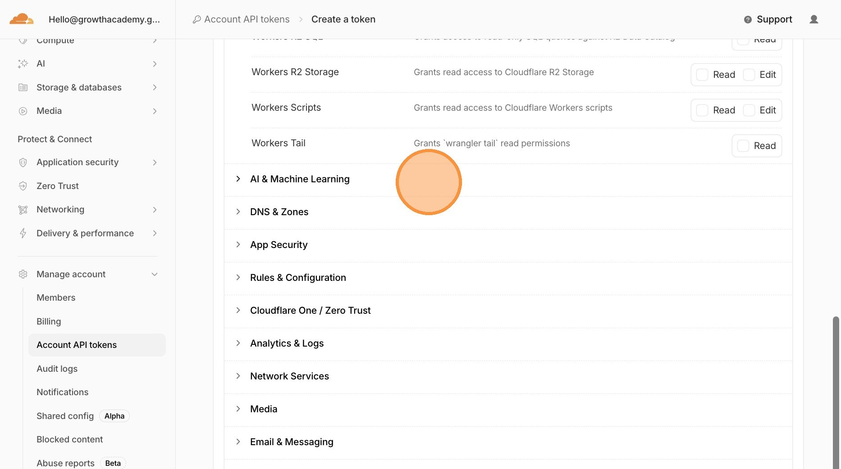Open Notifications settings
Viewport: 841px width, 469px height.
[x=62, y=392]
